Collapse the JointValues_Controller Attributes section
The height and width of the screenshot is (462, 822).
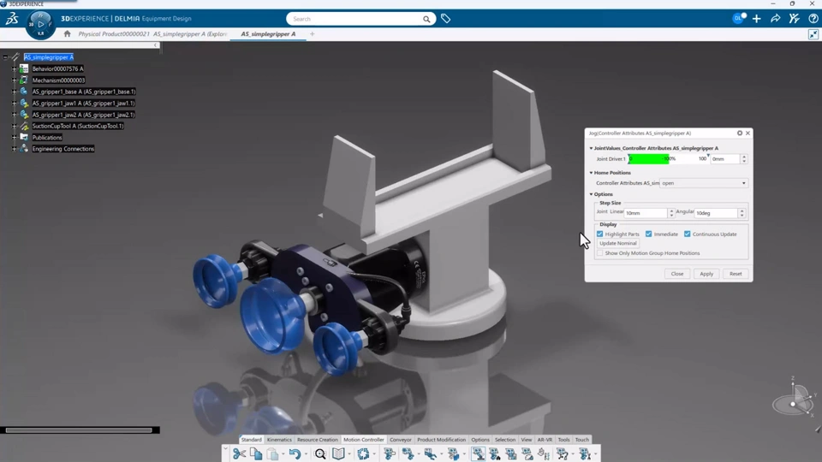(591, 148)
